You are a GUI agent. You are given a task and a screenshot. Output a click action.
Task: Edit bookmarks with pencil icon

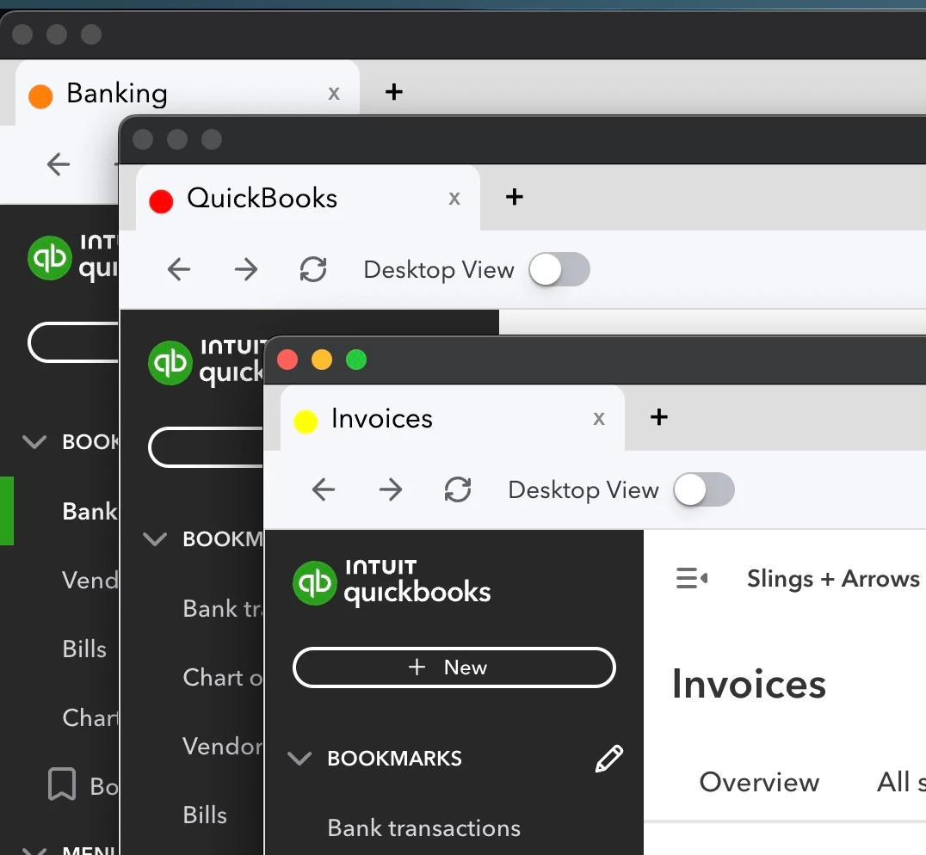pyautogui.click(x=608, y=758)
